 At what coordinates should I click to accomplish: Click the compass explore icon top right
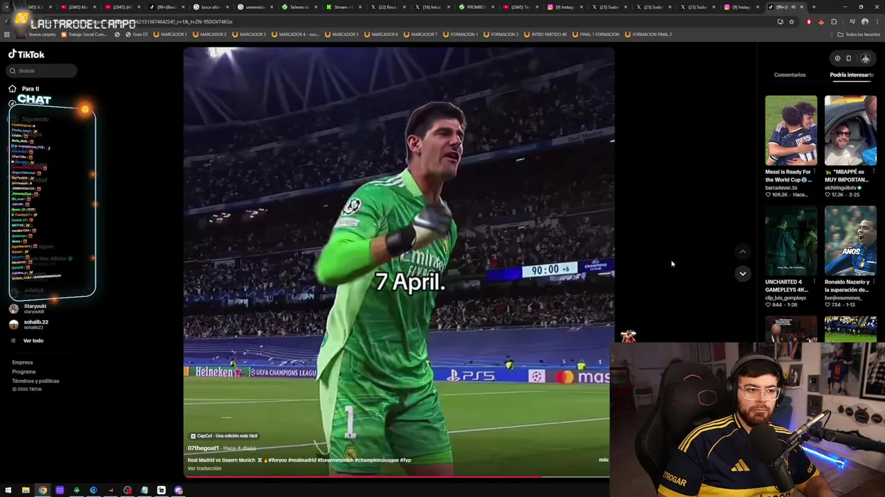pyautogui.click(x=837, y=59)
